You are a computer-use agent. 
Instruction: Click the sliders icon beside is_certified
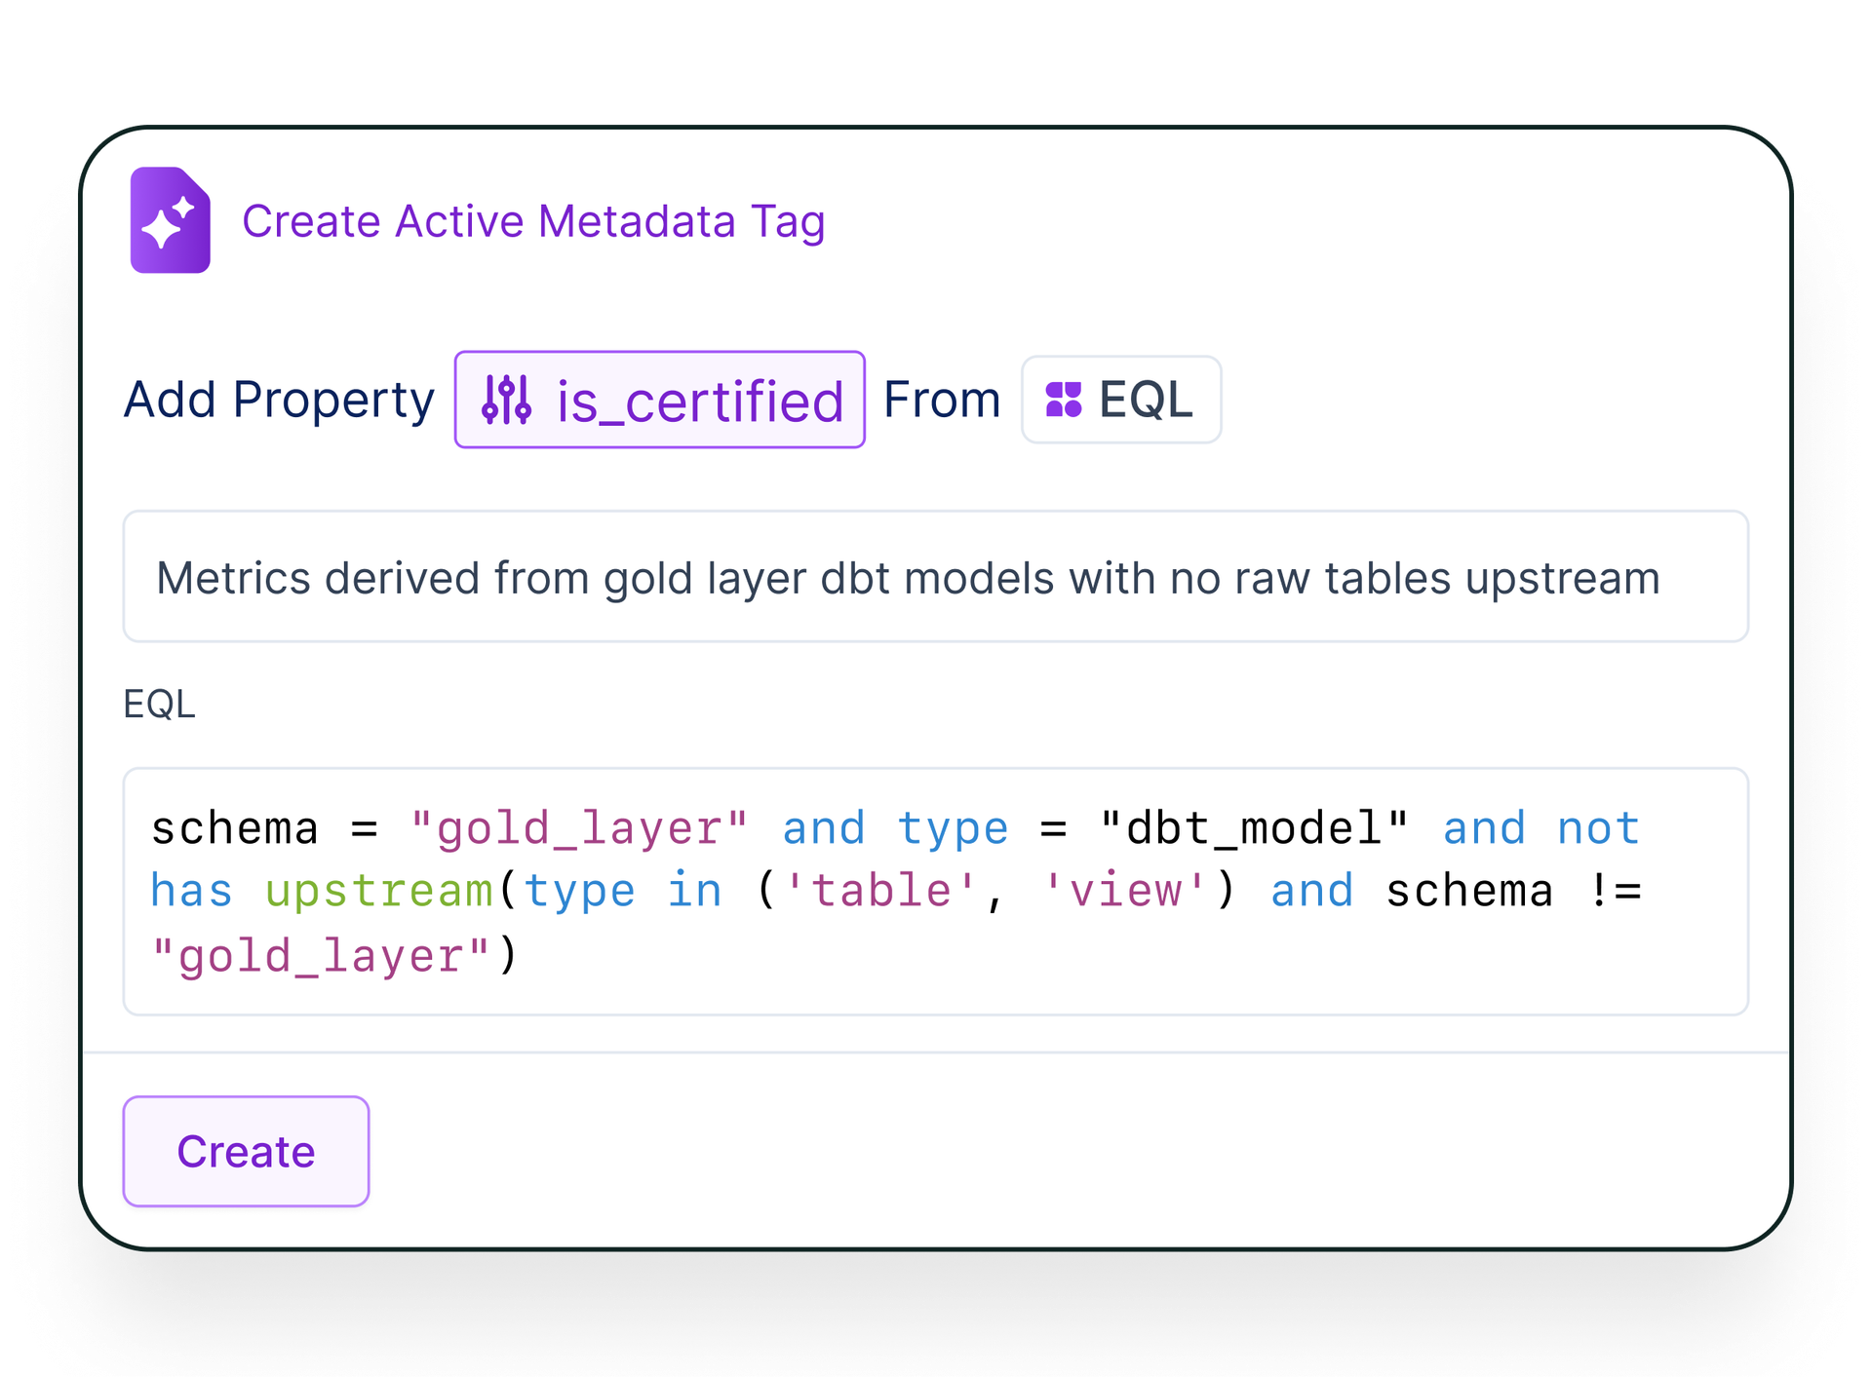click(x=507, y=400)
